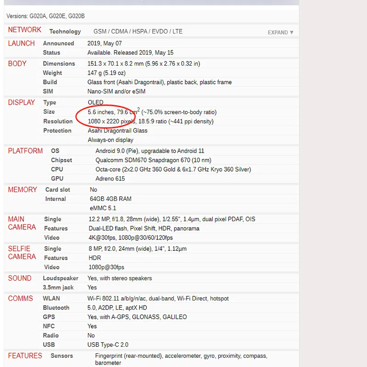Click the value 2019, May 07
The height and width of the screenshot is (367, 367).
105,43
